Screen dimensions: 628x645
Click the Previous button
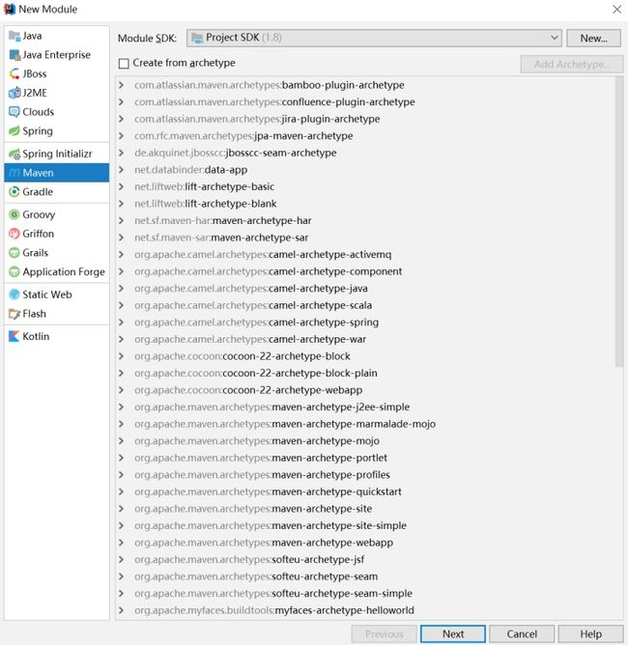pyautogui.click(x=384, y=633)
